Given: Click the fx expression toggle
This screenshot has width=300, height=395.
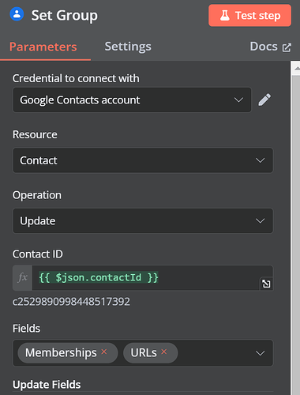Looking at the screenshot, I should click(x=22, y=277).
